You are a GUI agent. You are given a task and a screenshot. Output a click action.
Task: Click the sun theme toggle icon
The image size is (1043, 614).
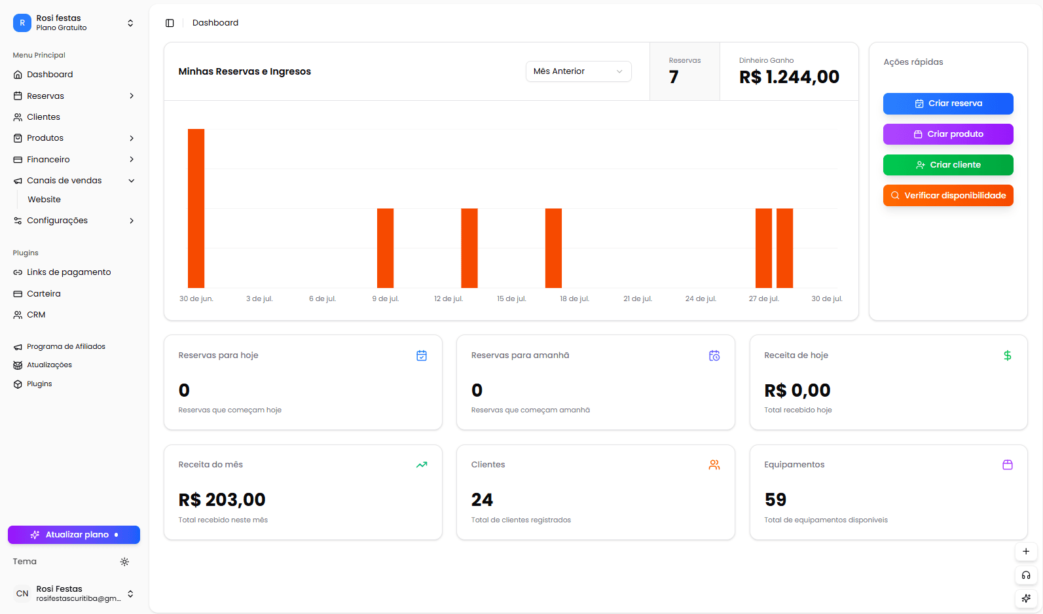[124, 562]
